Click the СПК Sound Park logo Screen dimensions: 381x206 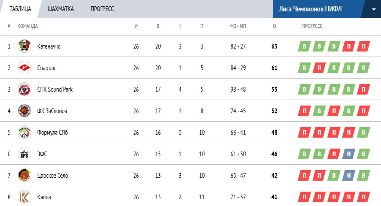(x=24, y=89)
